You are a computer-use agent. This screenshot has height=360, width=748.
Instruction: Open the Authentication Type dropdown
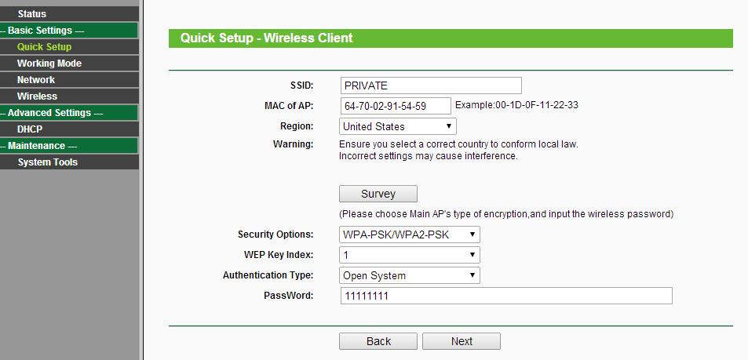[x=409, y=275]
